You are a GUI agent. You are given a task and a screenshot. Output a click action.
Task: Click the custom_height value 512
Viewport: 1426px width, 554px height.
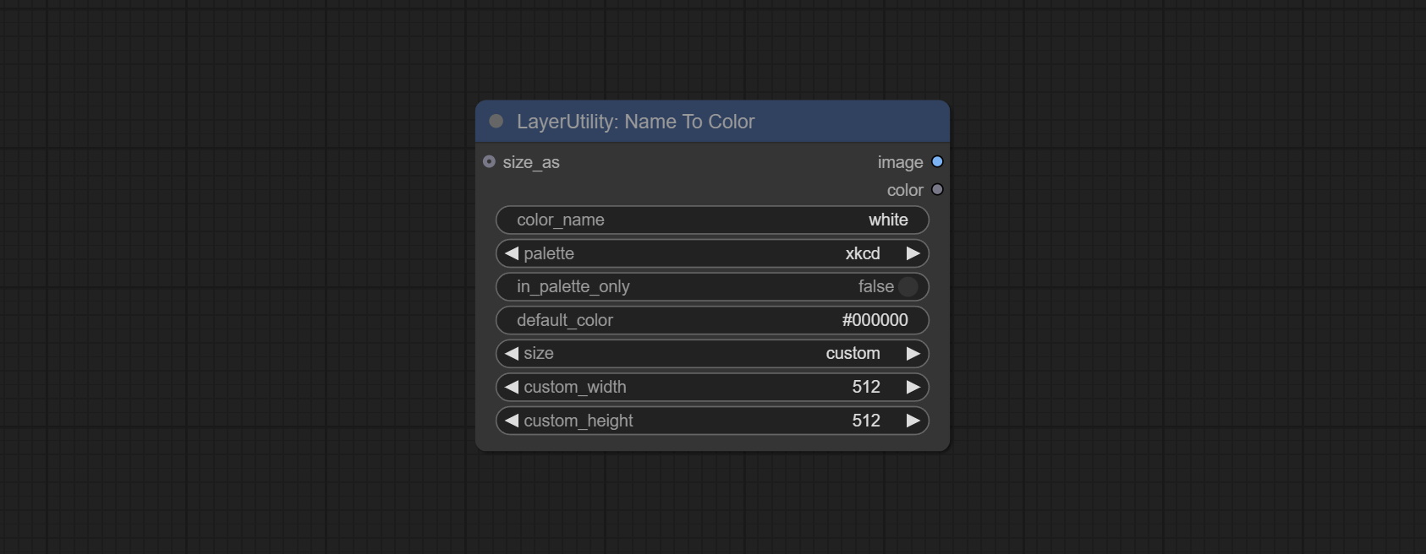(865, 421)
